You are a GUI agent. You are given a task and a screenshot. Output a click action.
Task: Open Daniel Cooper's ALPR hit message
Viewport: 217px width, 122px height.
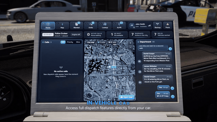pos(157,57)
